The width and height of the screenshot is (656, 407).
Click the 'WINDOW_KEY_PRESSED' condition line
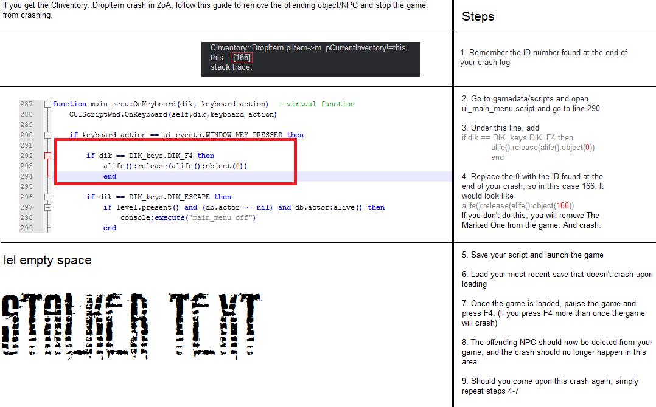click(187, 135)
